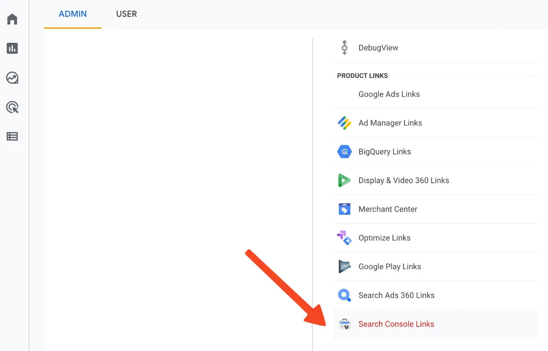The height and width of the screenshot is (351, 548).
Task: Open the Reports bar chart icon
Action: click(12, 49)
